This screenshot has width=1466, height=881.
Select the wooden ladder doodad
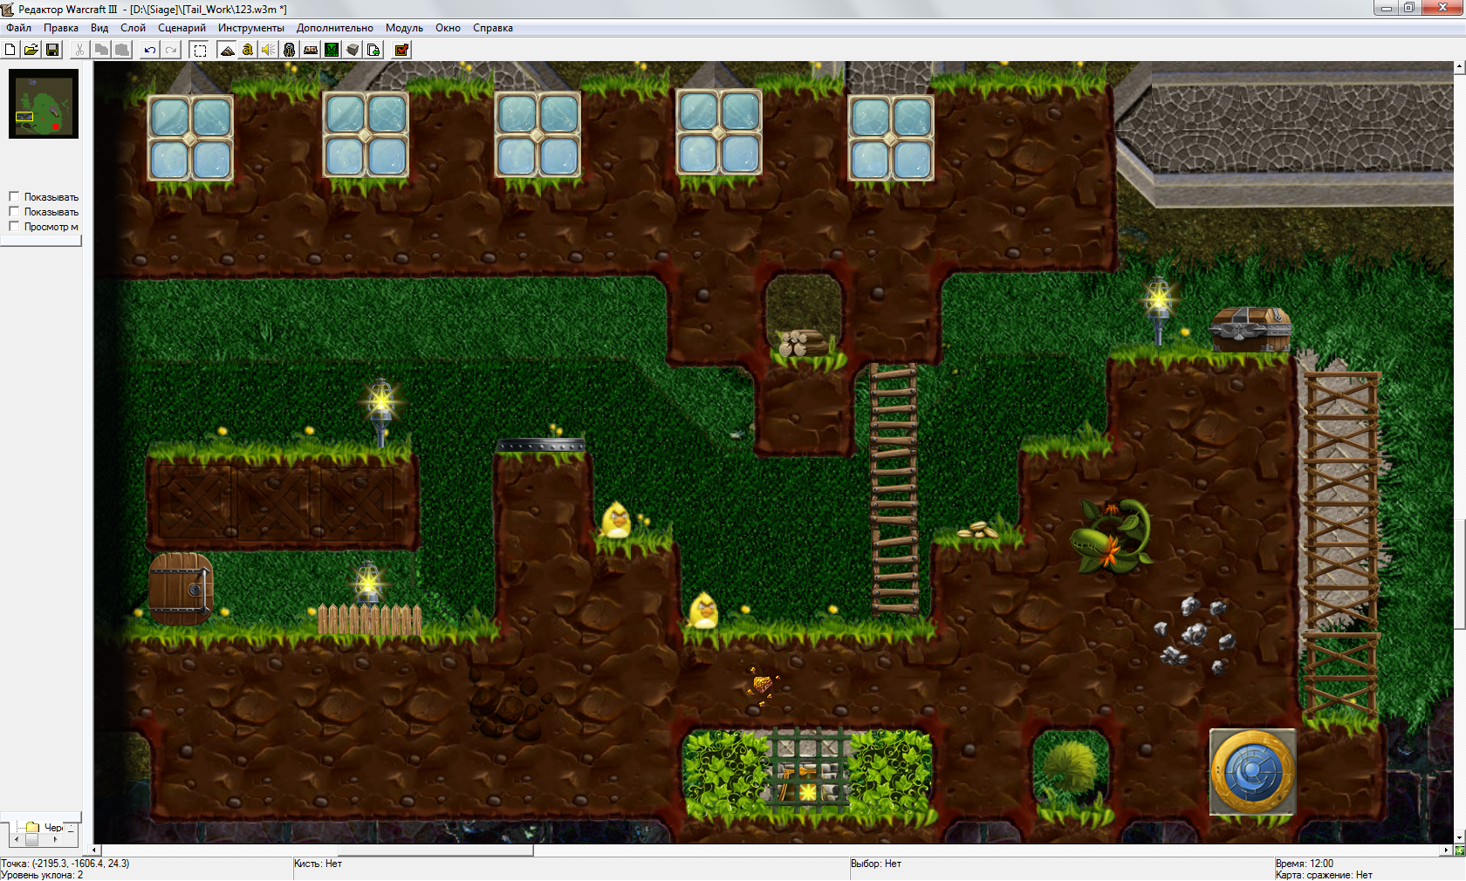894,488
